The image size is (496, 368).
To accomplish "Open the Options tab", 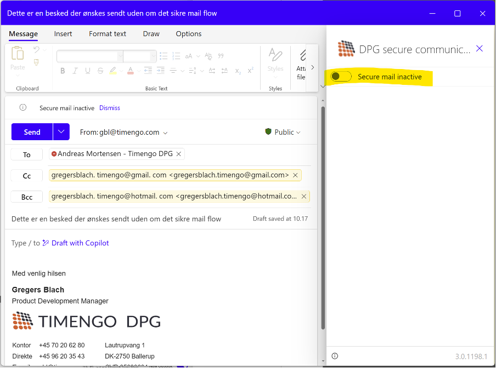I will pos(189,34).
